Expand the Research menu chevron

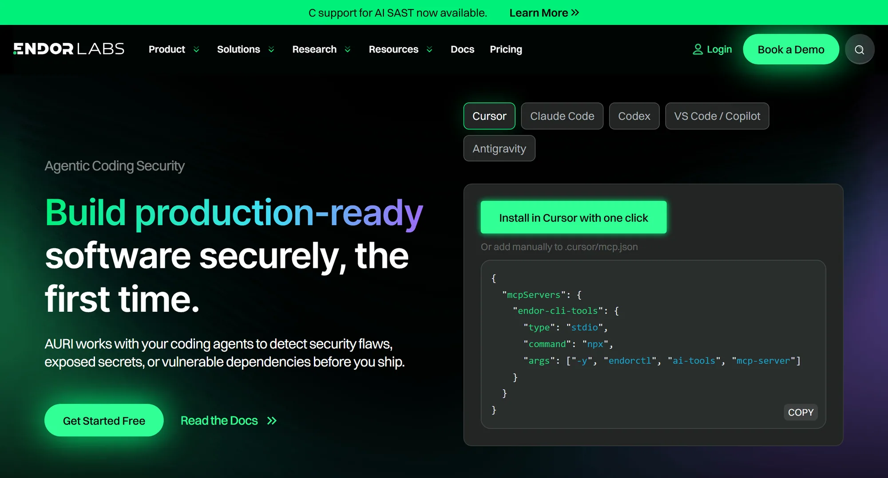(x=348, y=50)
